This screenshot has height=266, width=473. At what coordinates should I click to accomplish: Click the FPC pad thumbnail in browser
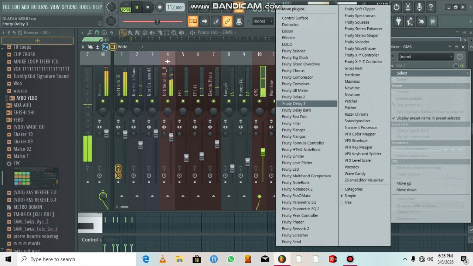[x=36, y=178]
